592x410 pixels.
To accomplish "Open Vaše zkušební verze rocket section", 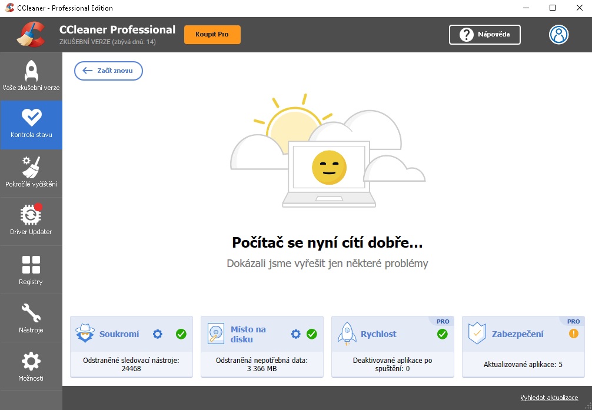I will click(x=31, y=76).
